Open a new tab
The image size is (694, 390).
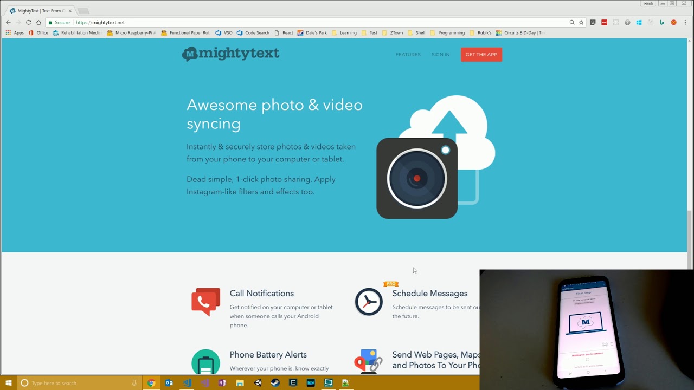[x=83, y=11]
